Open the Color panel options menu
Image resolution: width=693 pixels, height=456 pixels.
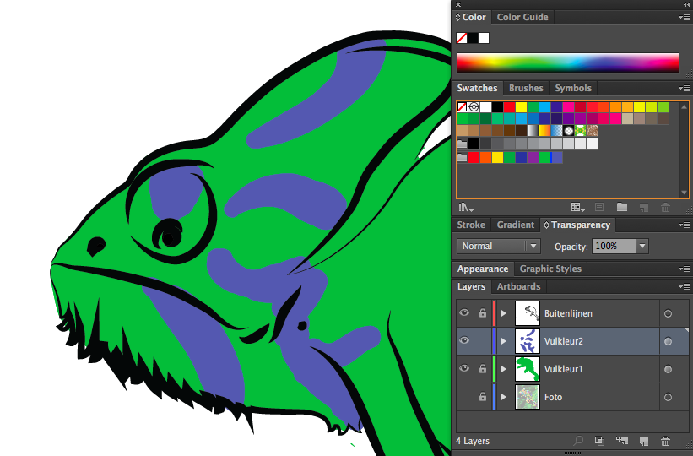[x=683, y=17]
